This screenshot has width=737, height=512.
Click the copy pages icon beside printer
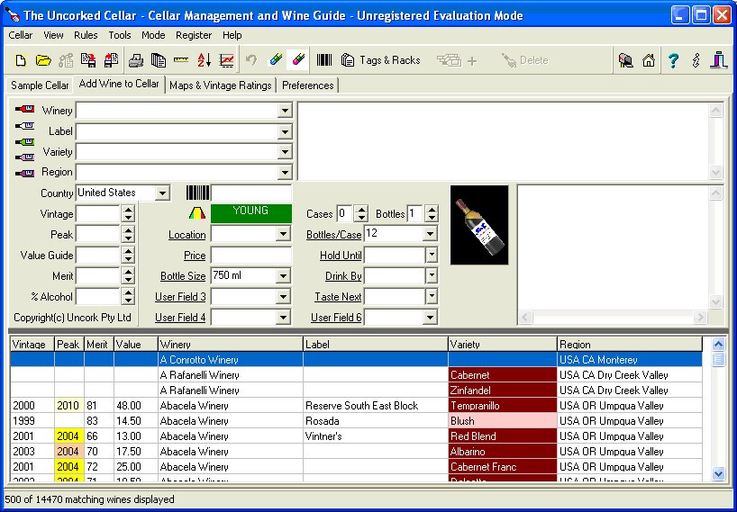pyautogui.click(x=159, y=60)
